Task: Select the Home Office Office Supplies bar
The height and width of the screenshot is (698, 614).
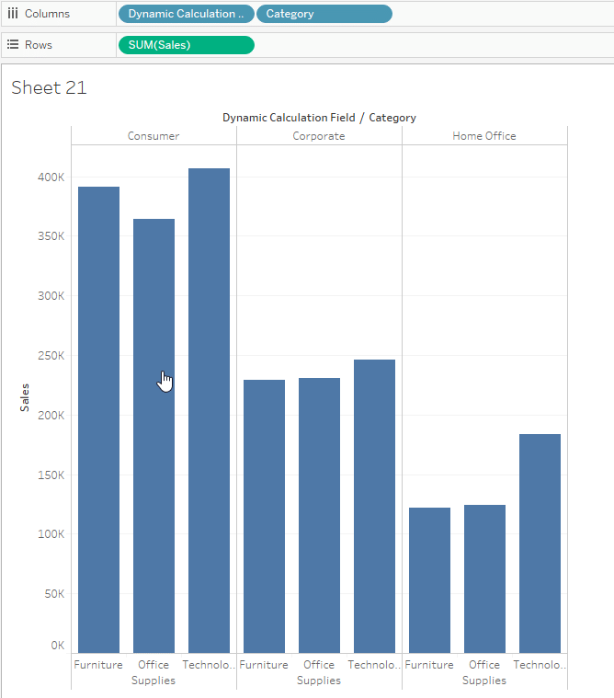Action: click(484, 578)
